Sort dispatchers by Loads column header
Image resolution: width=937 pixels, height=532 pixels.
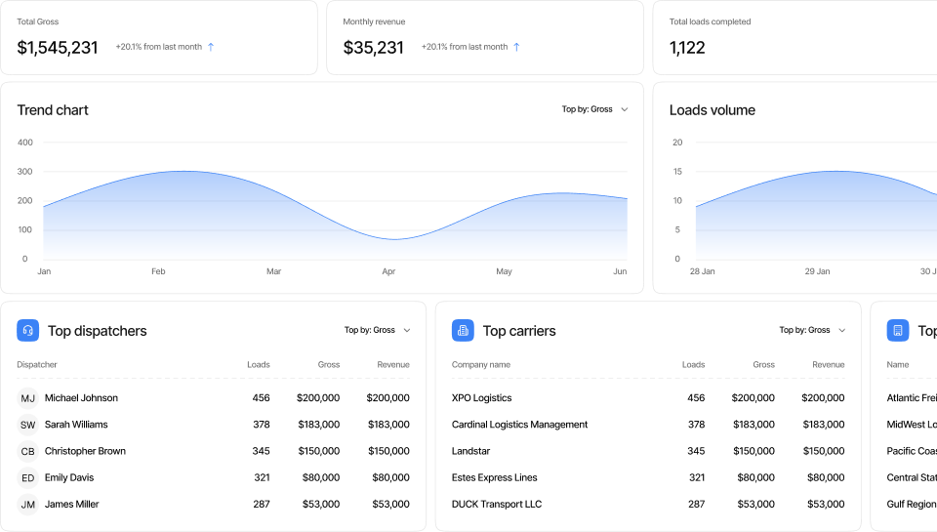point(258,365)
